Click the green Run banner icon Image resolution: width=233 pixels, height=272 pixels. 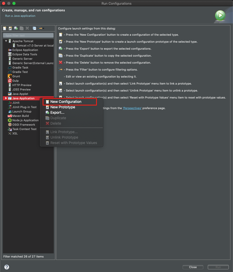click(220, 16)
